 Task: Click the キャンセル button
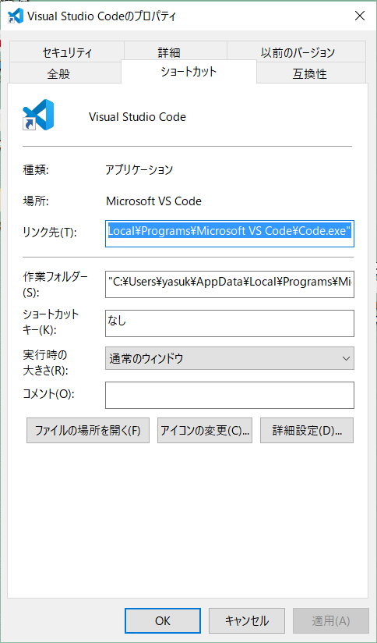(247, 620)
